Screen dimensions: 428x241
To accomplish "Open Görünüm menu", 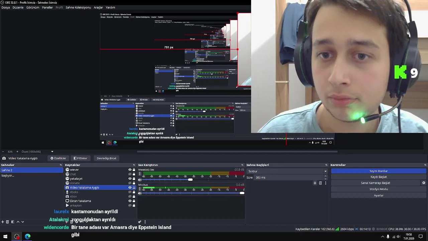I will [33, 7].
